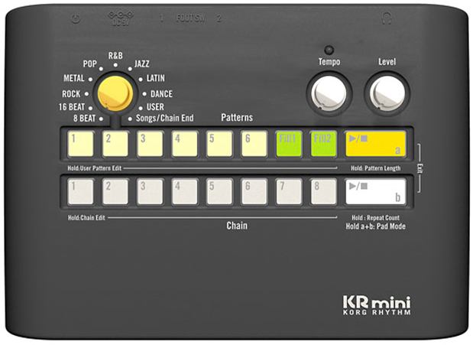The image size is (476, 345).
Task: Select Chain pad 6
Action: [254, 191]
